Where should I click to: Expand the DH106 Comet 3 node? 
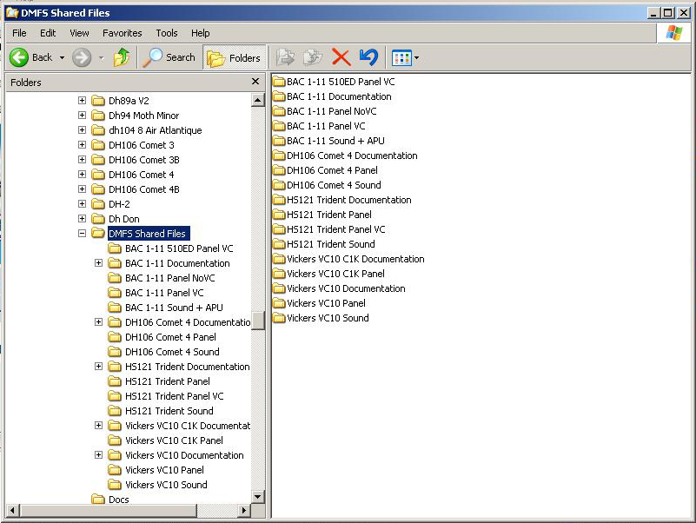pos(83,145)
